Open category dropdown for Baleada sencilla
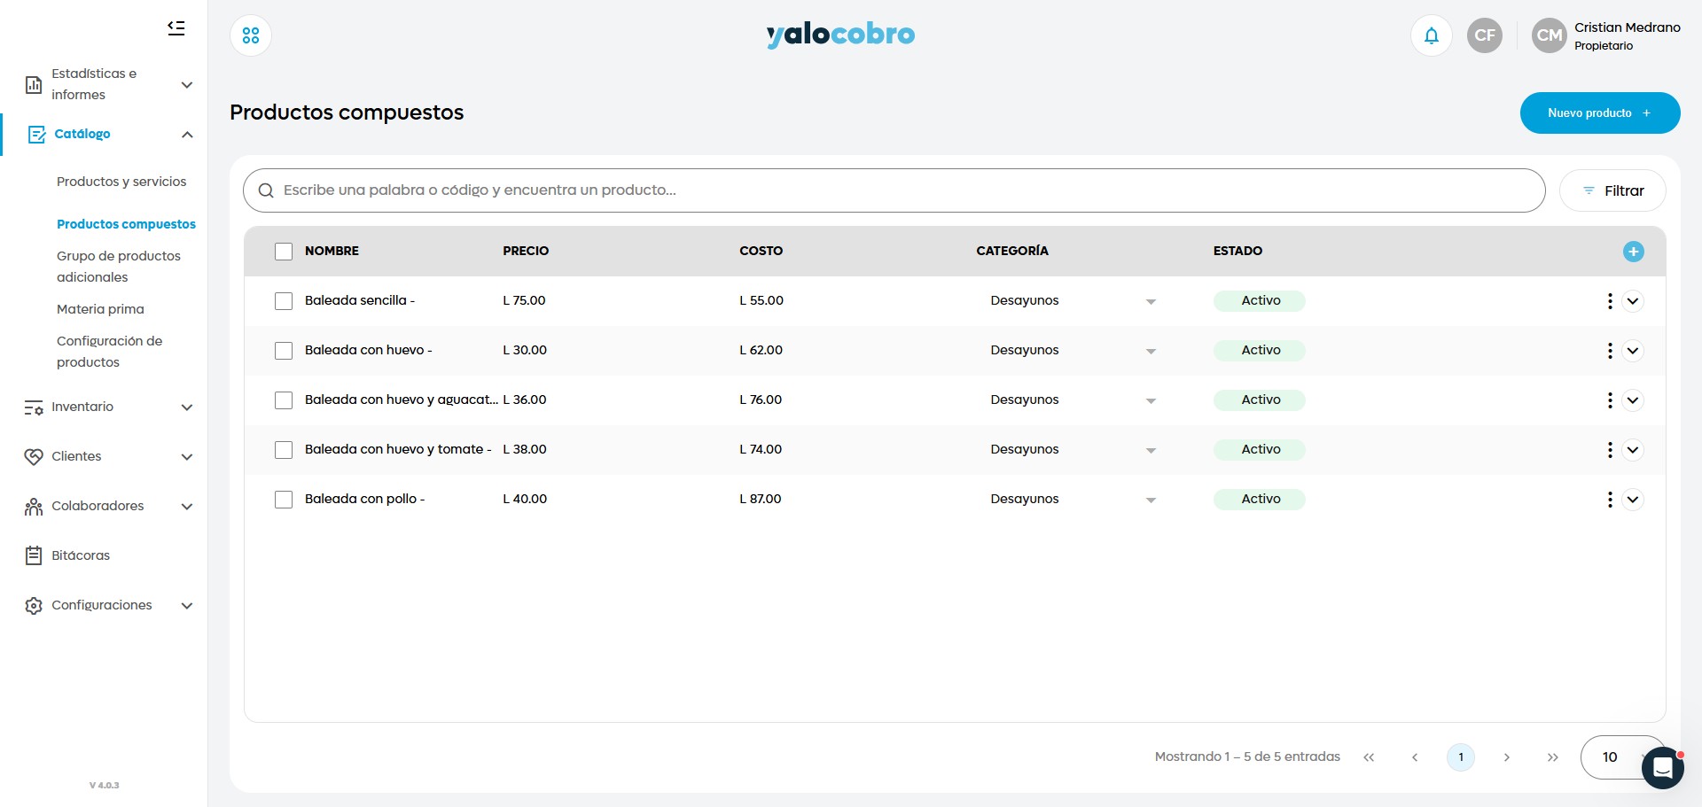This screenshot has height=807, width=1702. 1151,302
